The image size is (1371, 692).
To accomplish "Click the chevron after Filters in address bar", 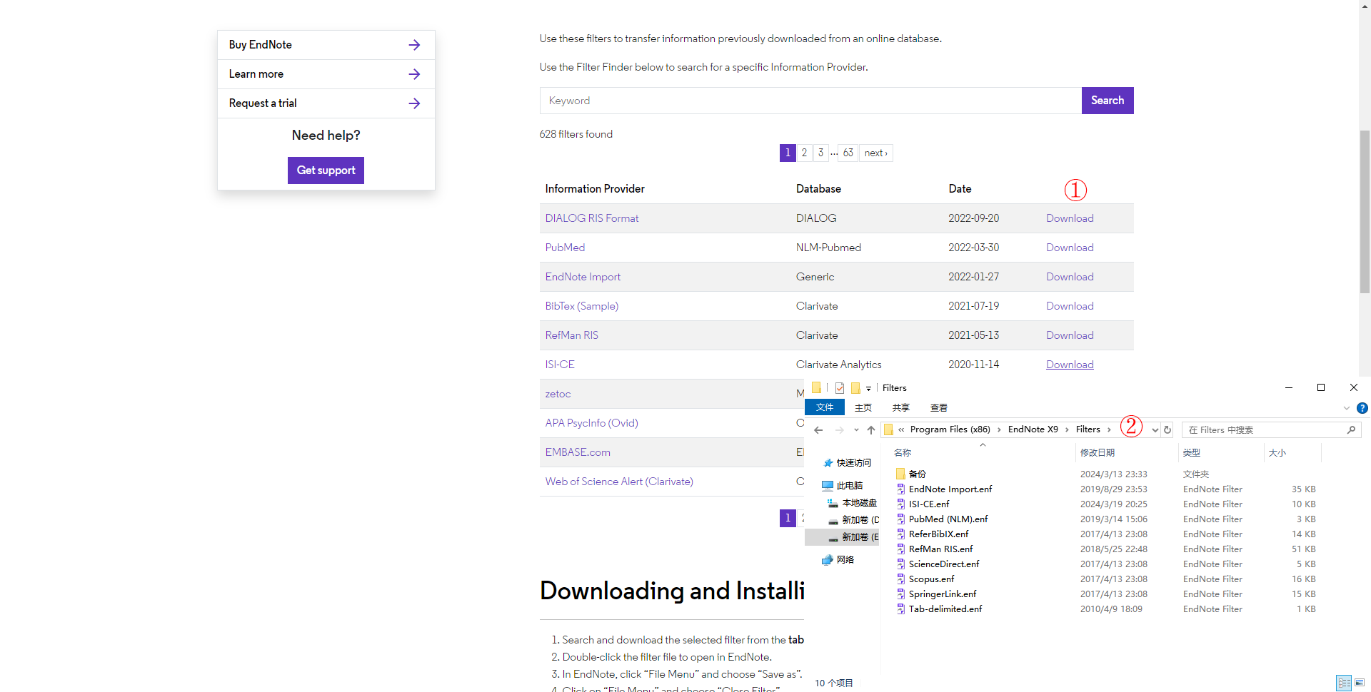I will (1109, 429).
